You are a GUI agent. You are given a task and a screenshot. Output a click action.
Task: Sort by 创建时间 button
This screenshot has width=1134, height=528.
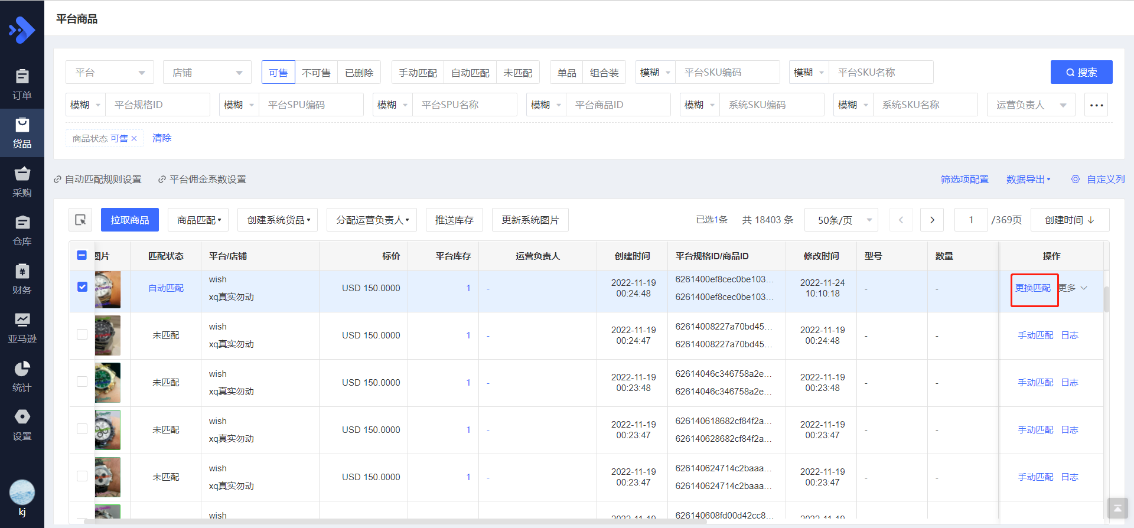click(1070, 220)
